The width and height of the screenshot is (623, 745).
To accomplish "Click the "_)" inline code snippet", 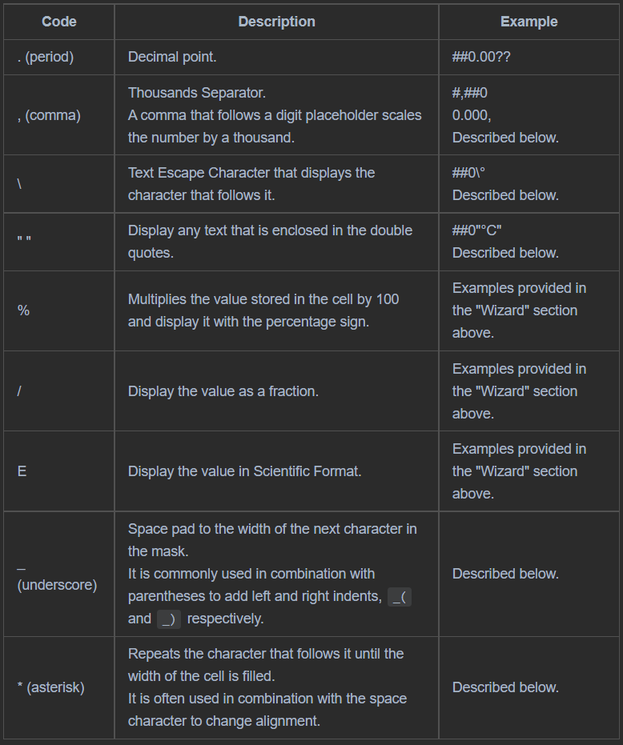I will click(169, 619).
